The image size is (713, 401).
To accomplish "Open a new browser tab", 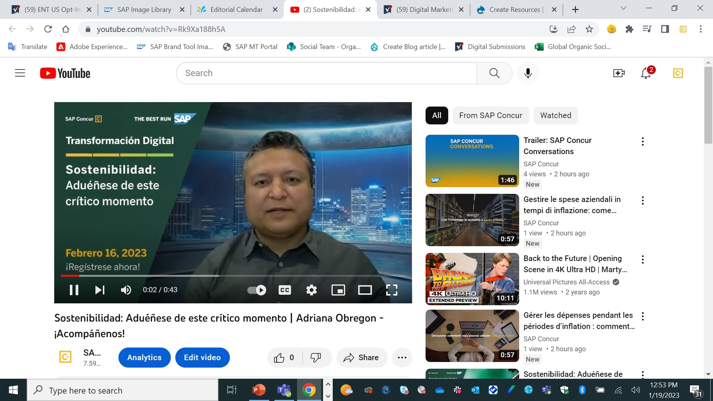I will coord(575,10).
